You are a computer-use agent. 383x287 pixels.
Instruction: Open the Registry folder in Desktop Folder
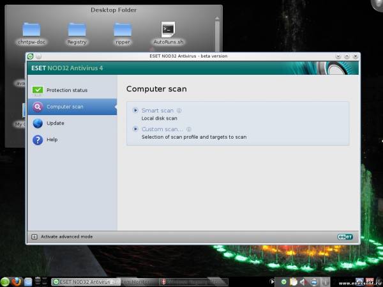(x=77, y=33)
